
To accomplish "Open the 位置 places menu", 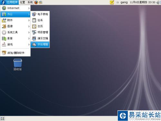I will 23,2.
